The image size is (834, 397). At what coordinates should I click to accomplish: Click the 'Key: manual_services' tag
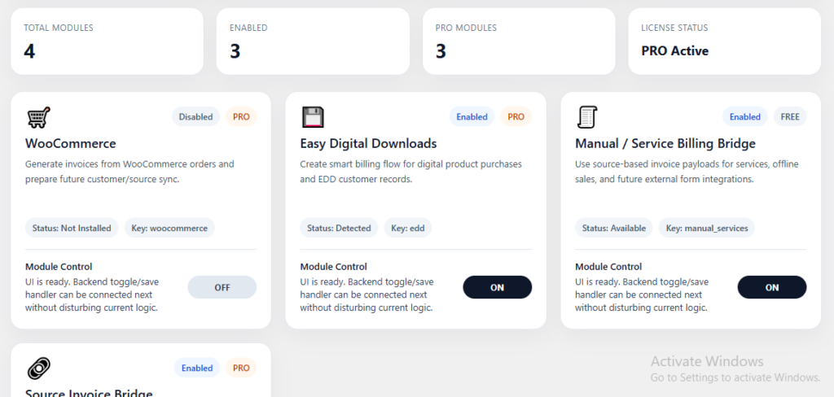(x=707, y=228)
